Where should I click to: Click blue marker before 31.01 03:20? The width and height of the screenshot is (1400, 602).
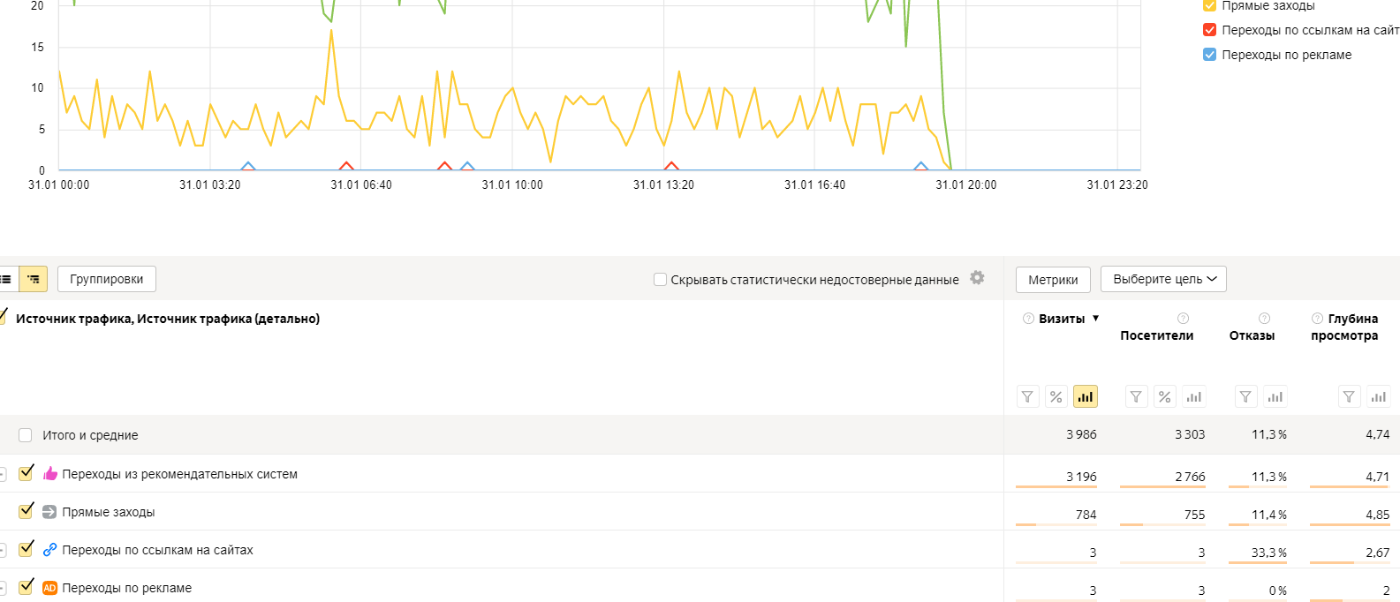[x=248, y=166]
